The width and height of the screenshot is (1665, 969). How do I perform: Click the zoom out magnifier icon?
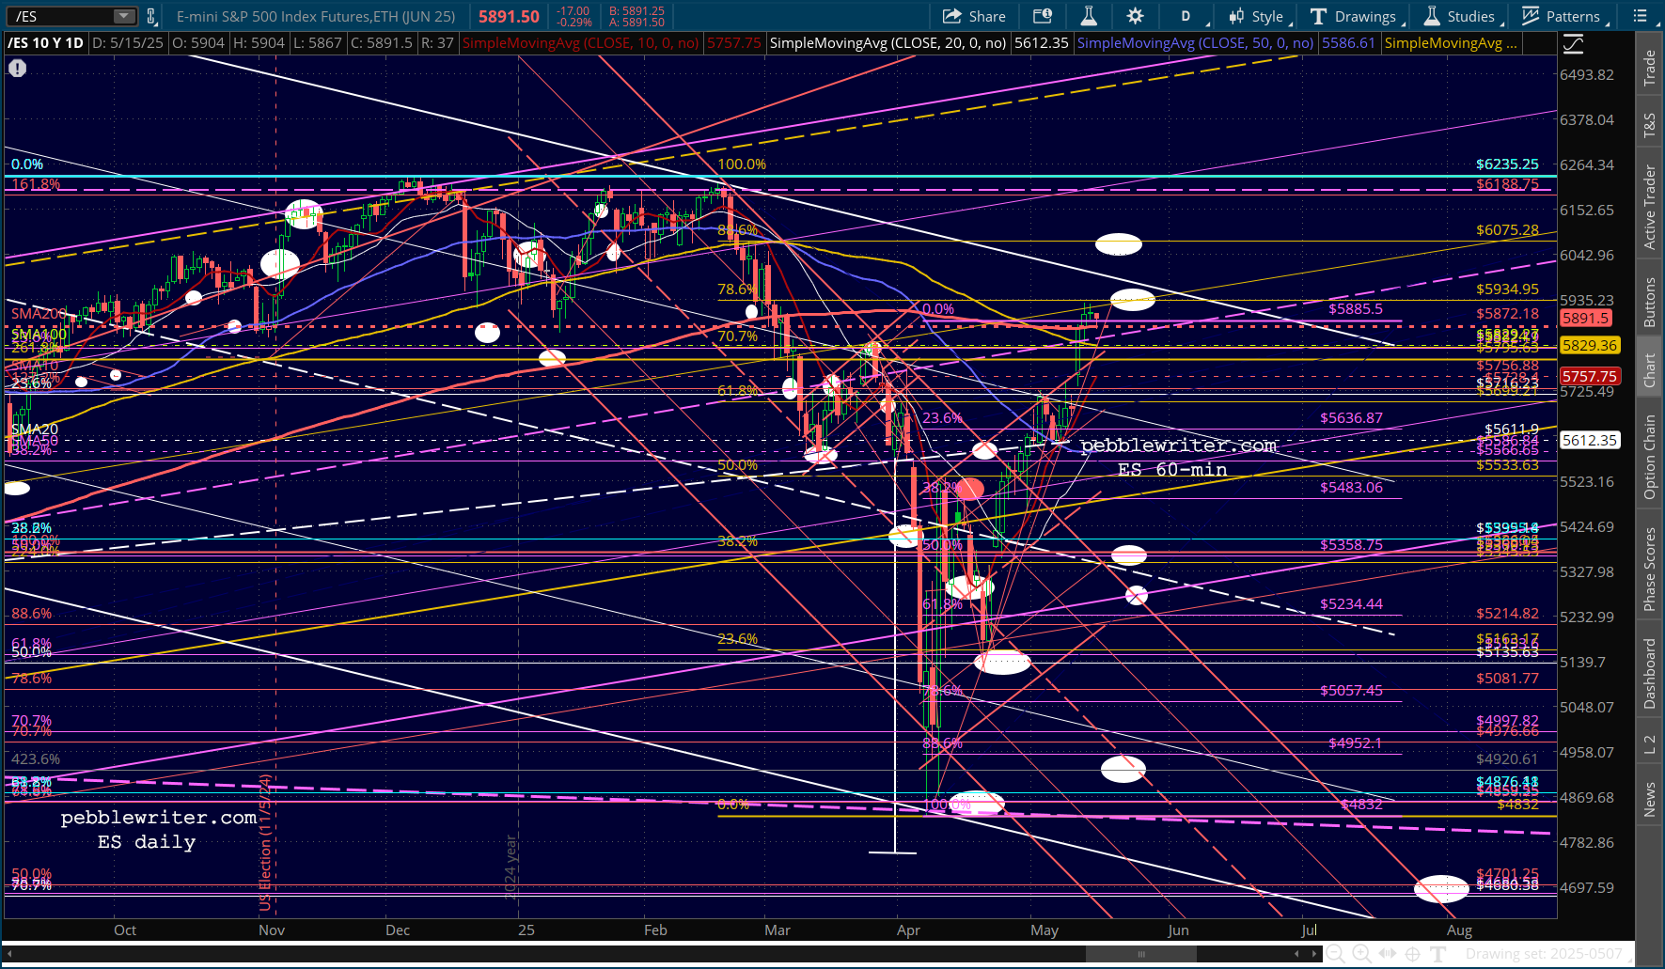point(1334,954)
